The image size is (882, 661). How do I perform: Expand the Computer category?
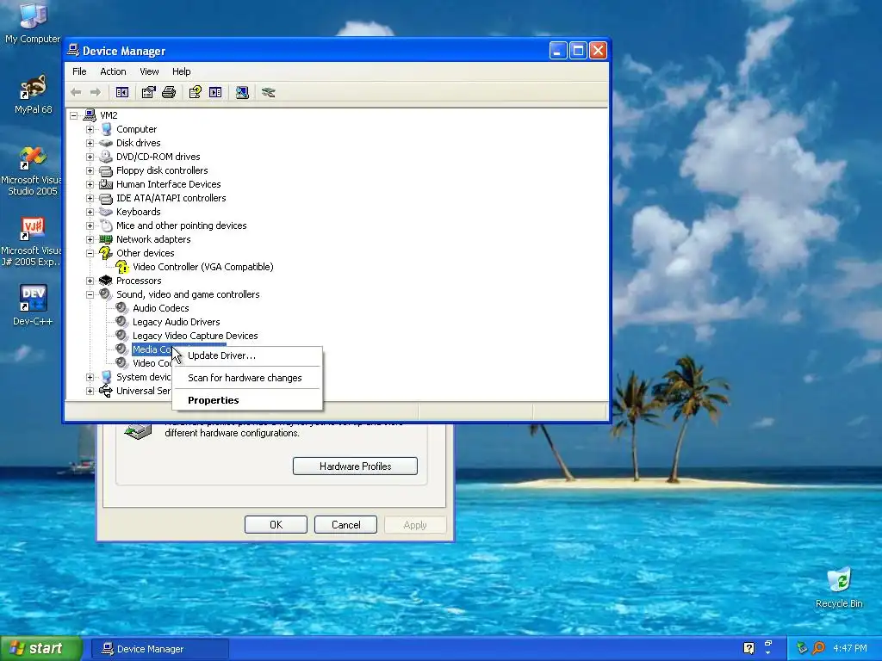[90, 129]
